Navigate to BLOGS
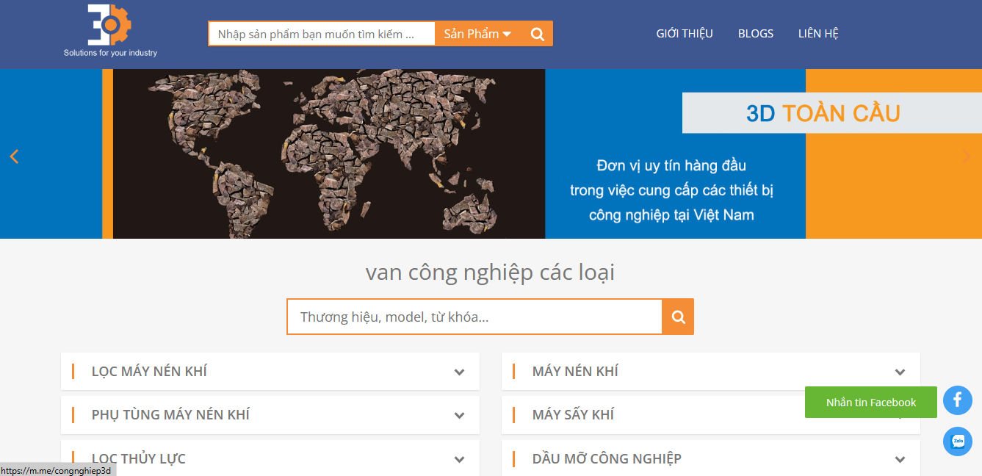Image resolution: width=982 pixels, height=476 pixels. pos(755,34)
